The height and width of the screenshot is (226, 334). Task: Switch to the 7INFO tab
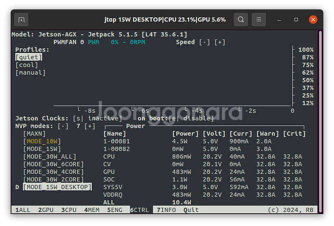166,210
